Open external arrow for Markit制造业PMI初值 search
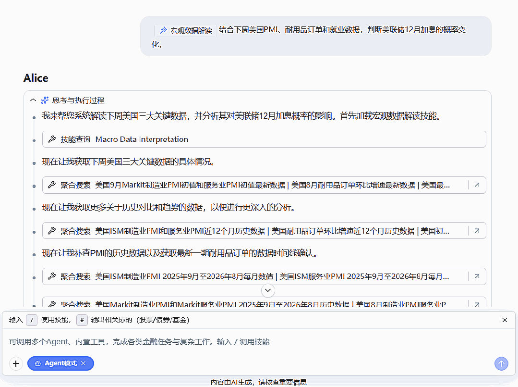 (477, 185)
